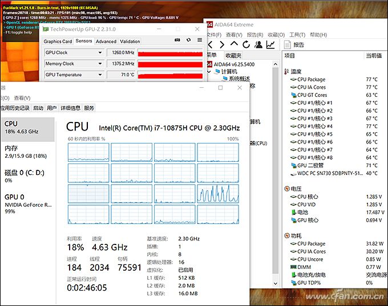Switch to GPU-Z Sensors tab

pos(84,41)
